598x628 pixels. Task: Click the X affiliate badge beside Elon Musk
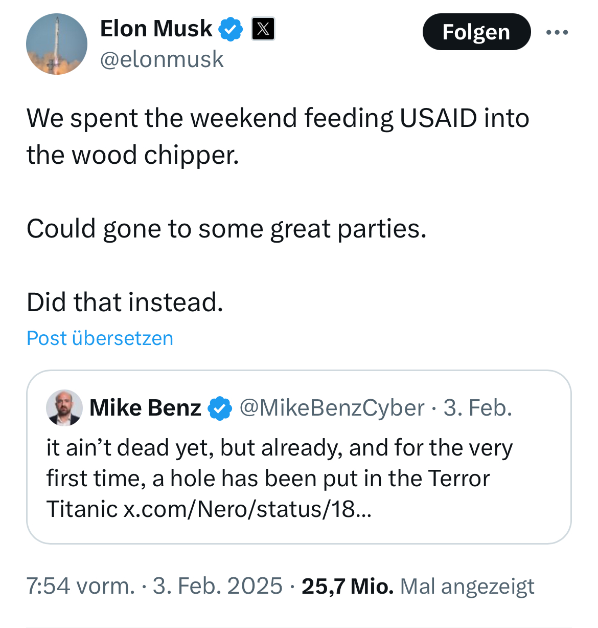point(263,29)
